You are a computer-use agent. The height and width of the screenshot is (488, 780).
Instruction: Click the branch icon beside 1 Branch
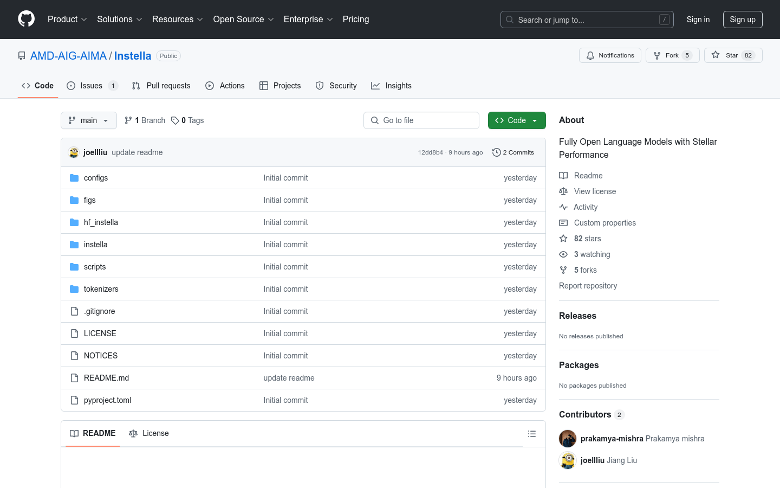tap(128, 120)
